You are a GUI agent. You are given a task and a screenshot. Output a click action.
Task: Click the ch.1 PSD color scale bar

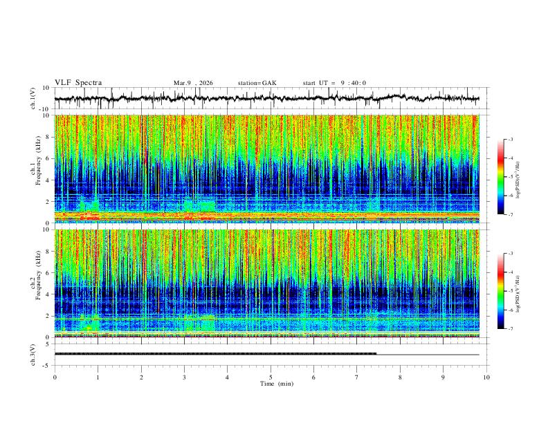[x=501, y=177]
